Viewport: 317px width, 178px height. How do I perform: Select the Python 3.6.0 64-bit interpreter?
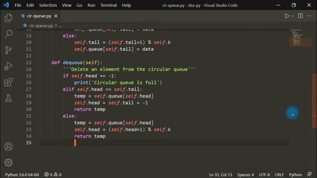(22, 175)
